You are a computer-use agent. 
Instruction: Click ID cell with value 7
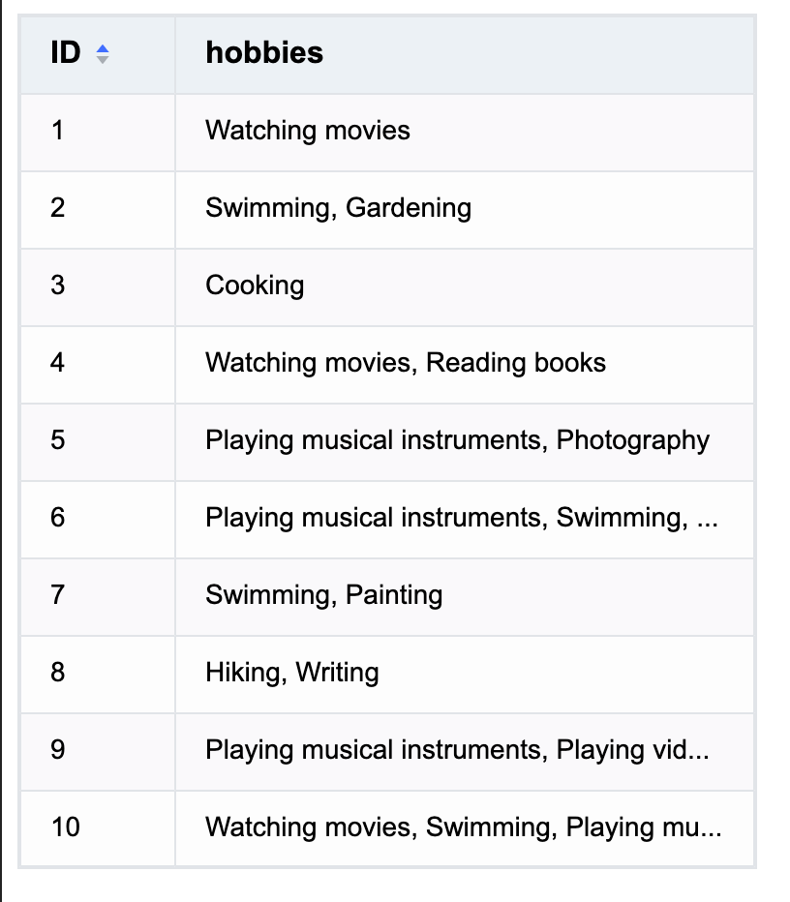(98, 597)
